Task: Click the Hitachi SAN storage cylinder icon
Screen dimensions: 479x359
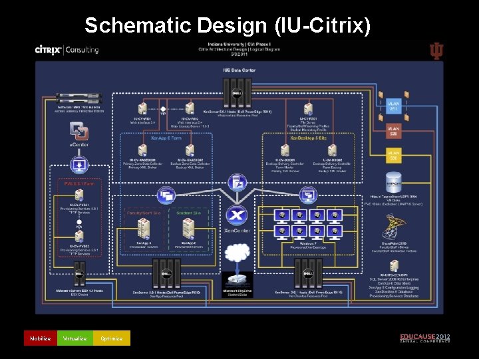Action: tap(393, 183)
